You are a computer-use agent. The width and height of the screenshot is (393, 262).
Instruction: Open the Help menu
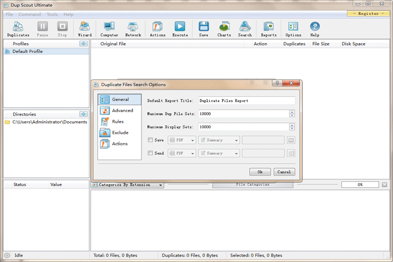coord(68,15)
